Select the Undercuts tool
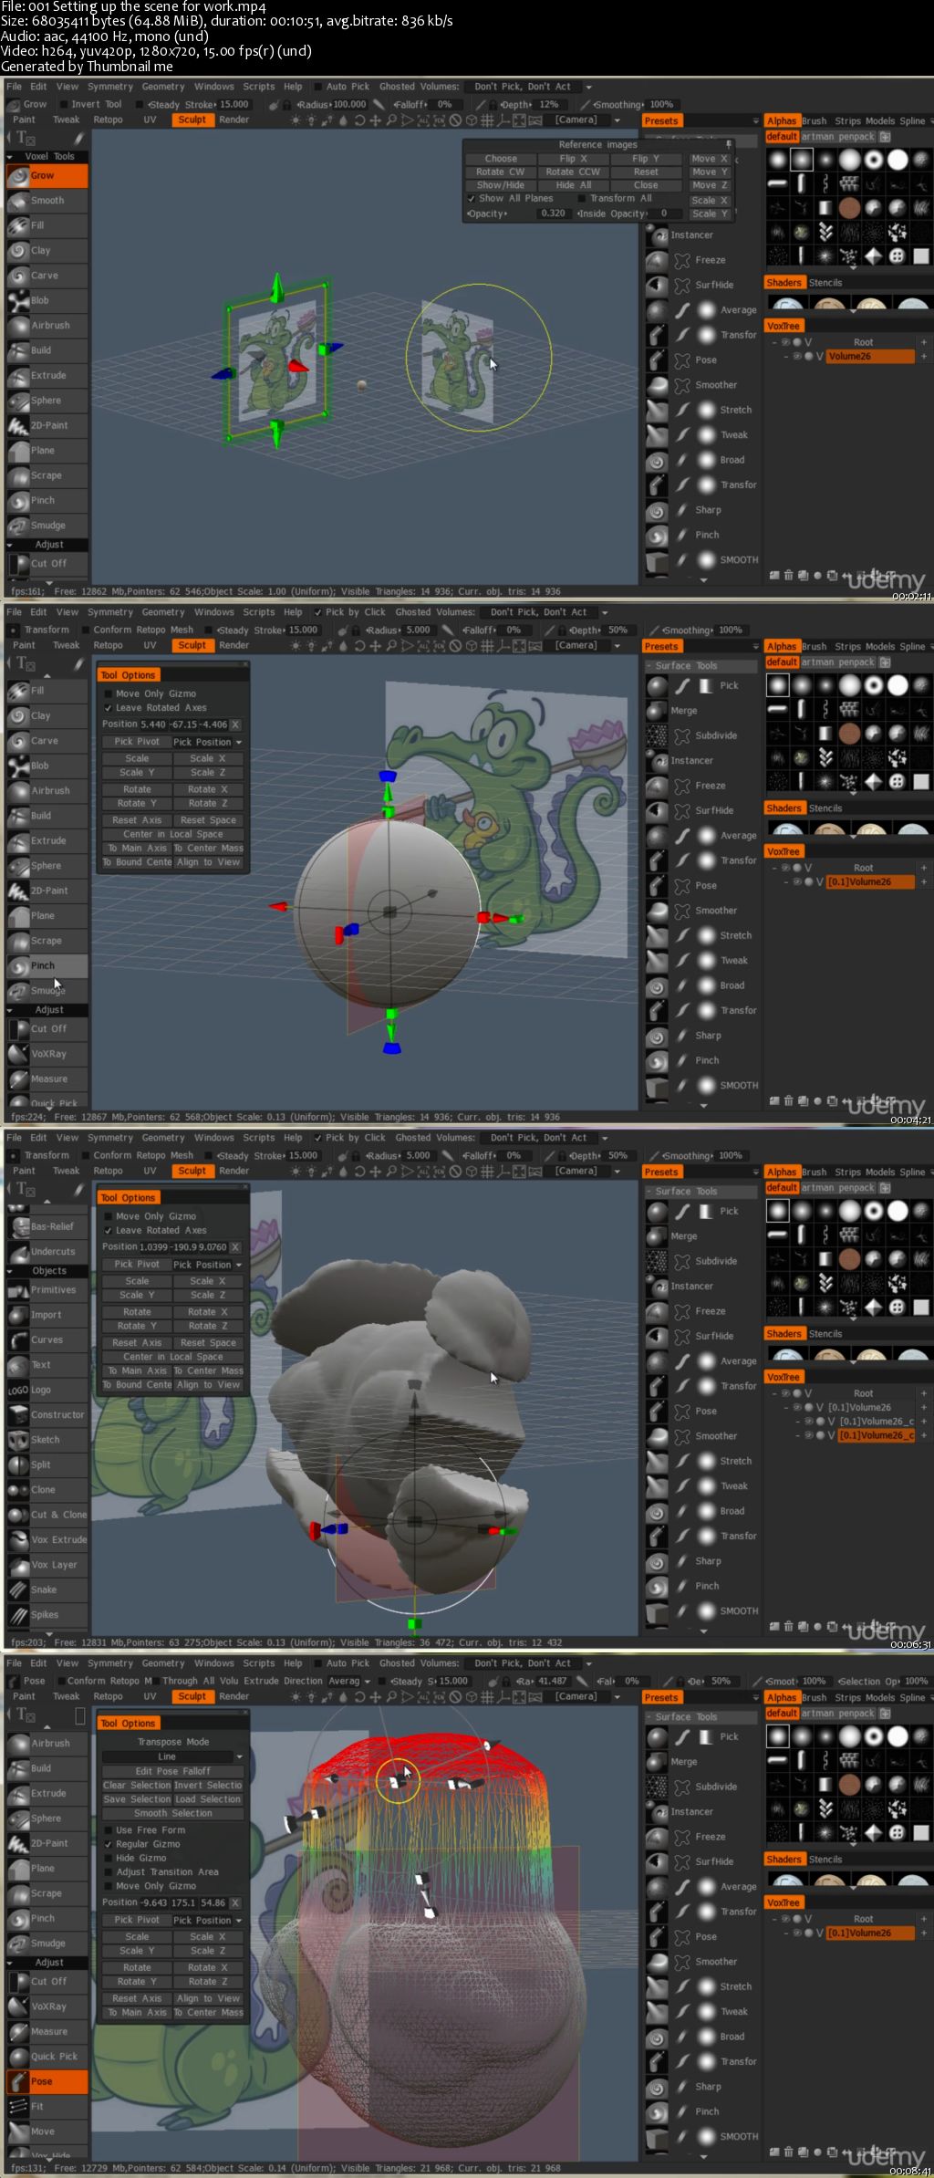Image resolution: width=934 pixels, height=2178 pixels. 47,1251
